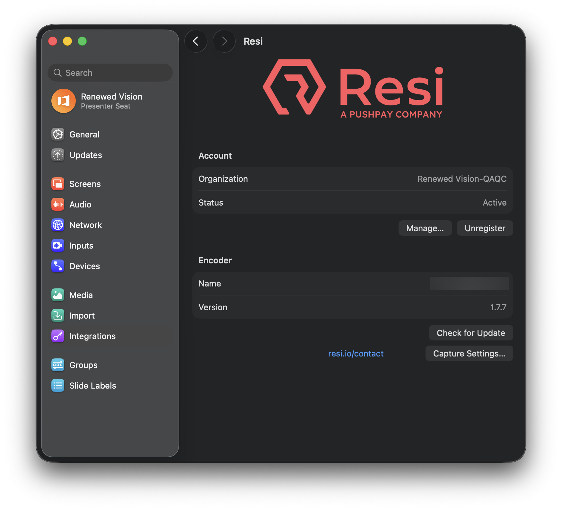Select the Network globe icon
This screenshot has height=510, width=562.
[x=58, y=225]
